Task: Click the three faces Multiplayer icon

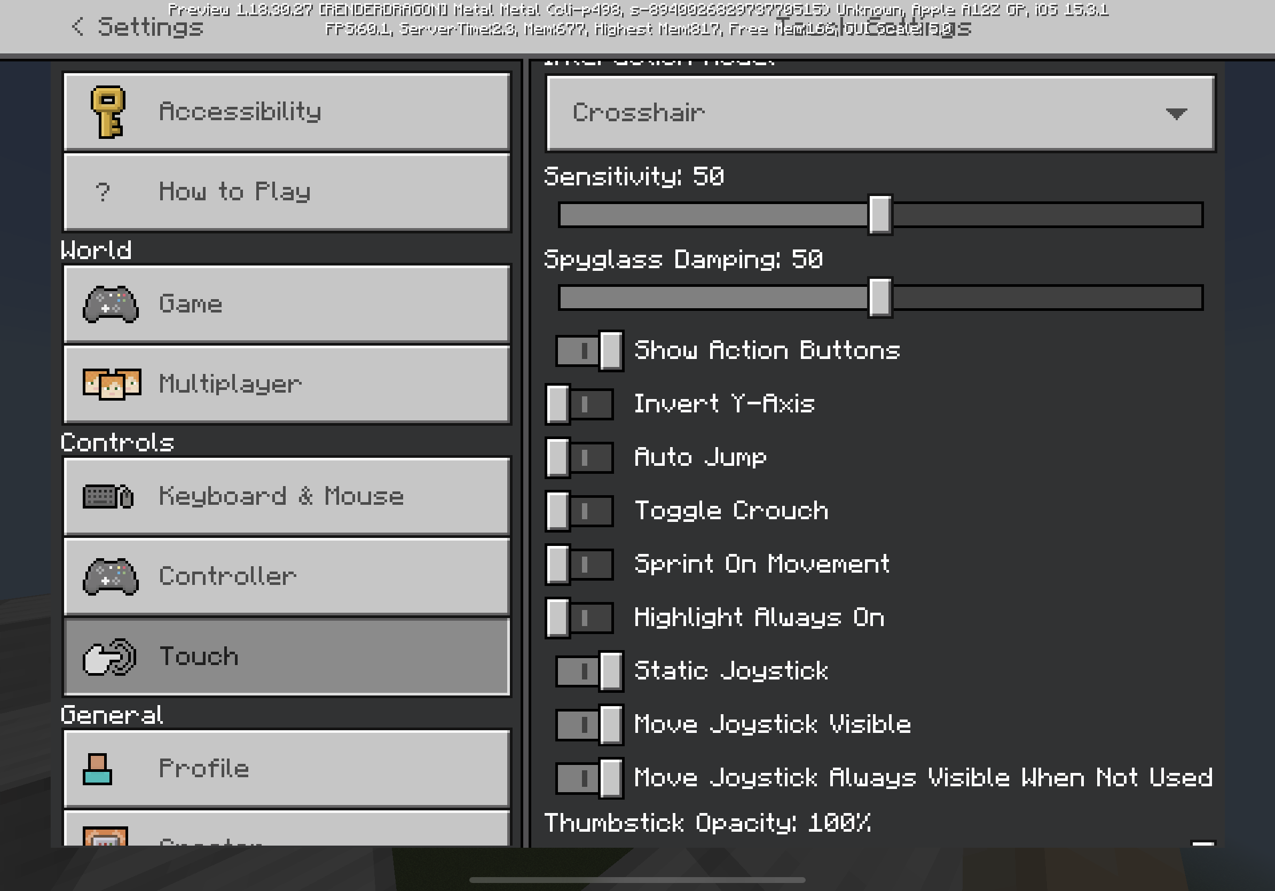Action: click(112, 384)
